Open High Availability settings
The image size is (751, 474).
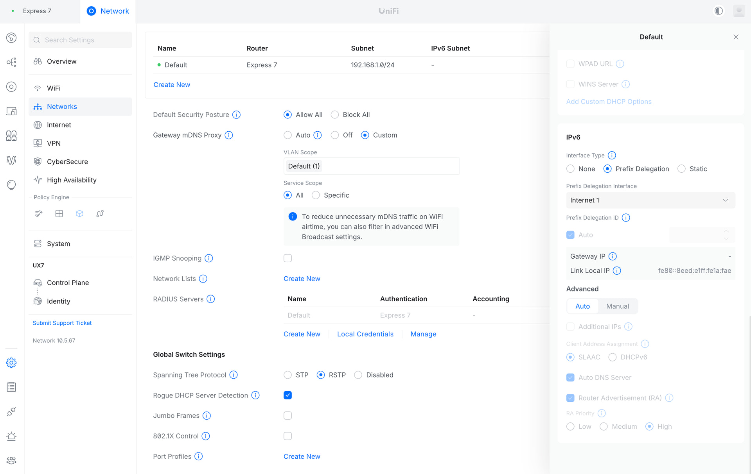pyautogui.click(x=80, y=180)
